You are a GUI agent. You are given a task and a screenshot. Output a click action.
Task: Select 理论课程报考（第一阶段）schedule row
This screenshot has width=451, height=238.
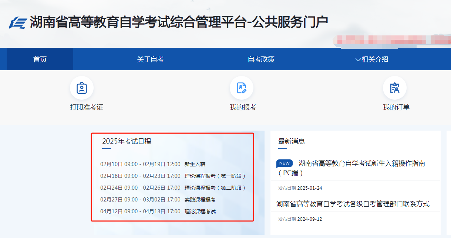pyautogui.click(x=215, y=176)
